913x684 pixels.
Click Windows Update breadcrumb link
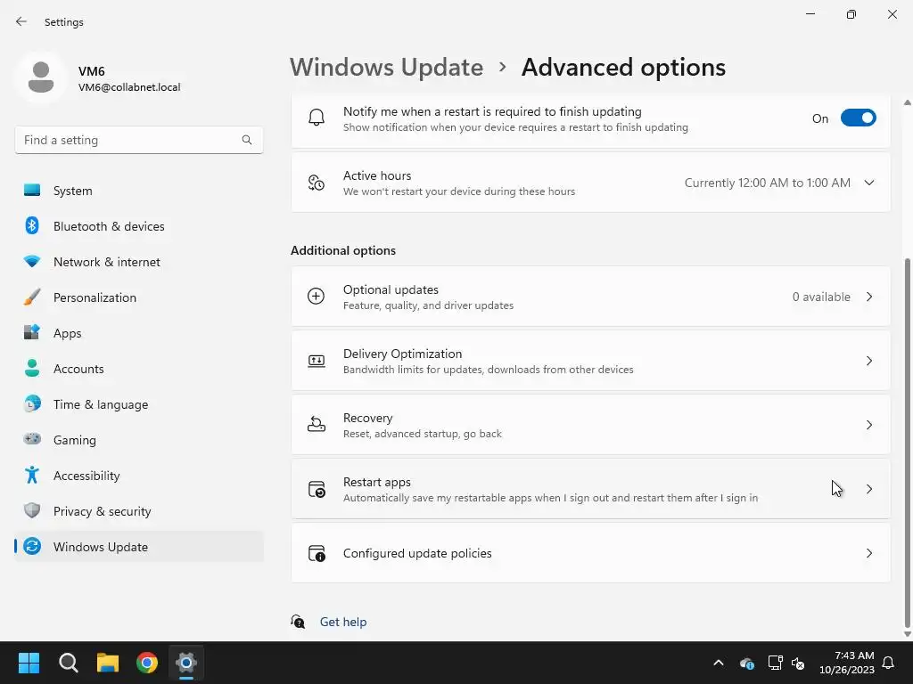click(387, 68)
